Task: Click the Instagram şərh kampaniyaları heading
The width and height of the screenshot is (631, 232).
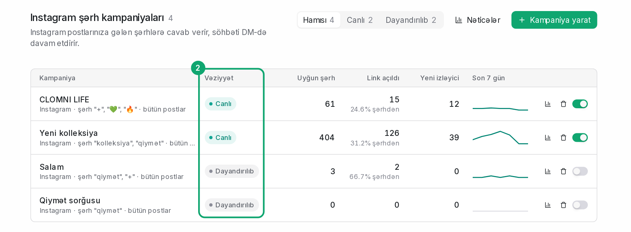Action: [97, 18]
